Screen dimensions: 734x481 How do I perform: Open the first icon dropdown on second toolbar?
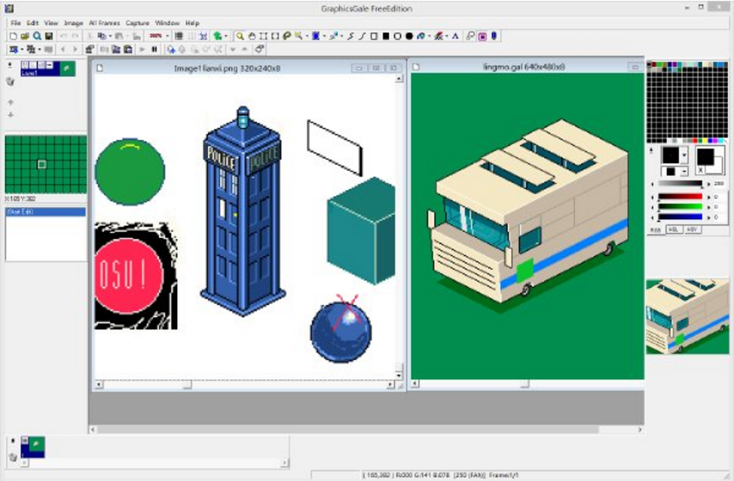[x=21, y=49]
